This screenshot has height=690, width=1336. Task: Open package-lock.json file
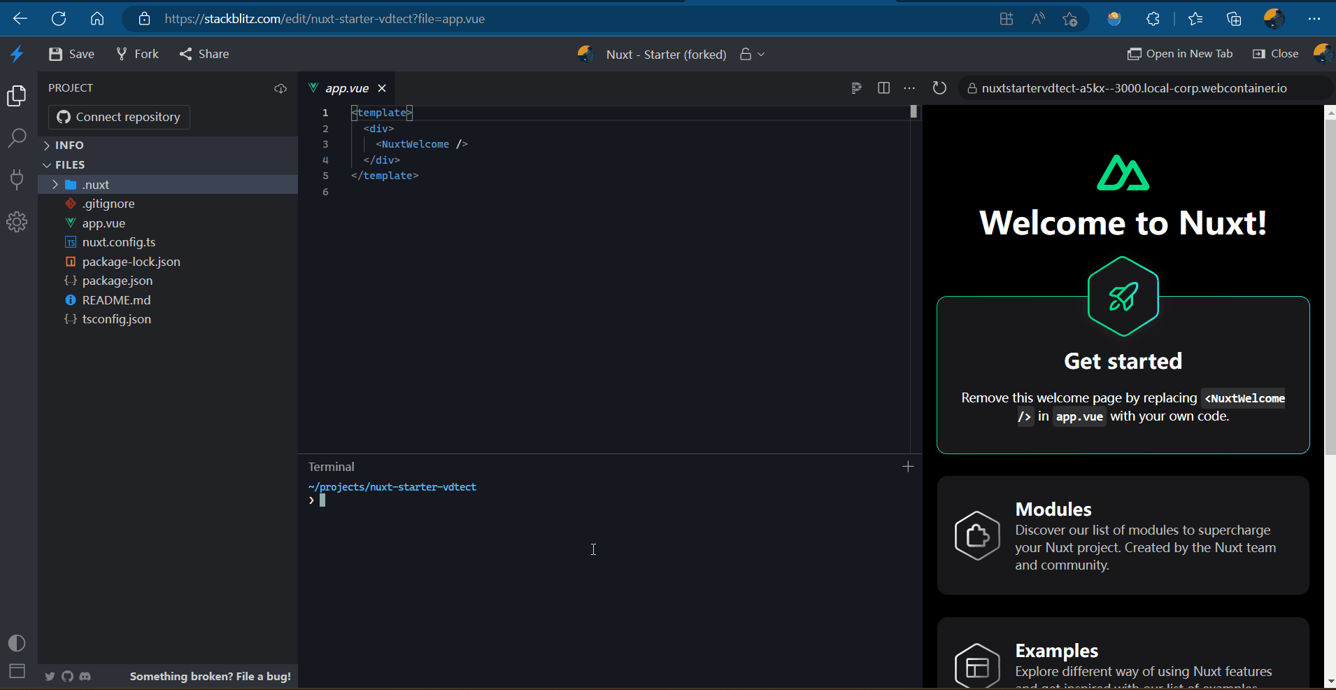tap(168, 262)
